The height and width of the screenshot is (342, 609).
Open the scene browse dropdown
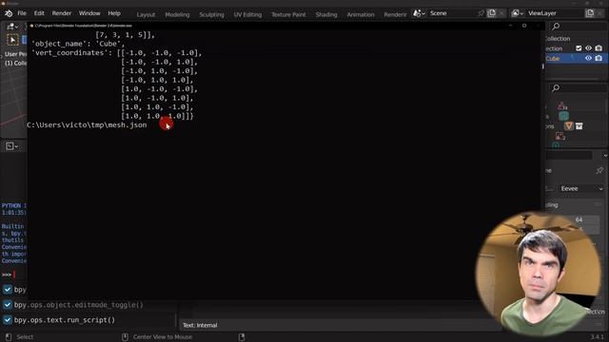pos(419,13)
